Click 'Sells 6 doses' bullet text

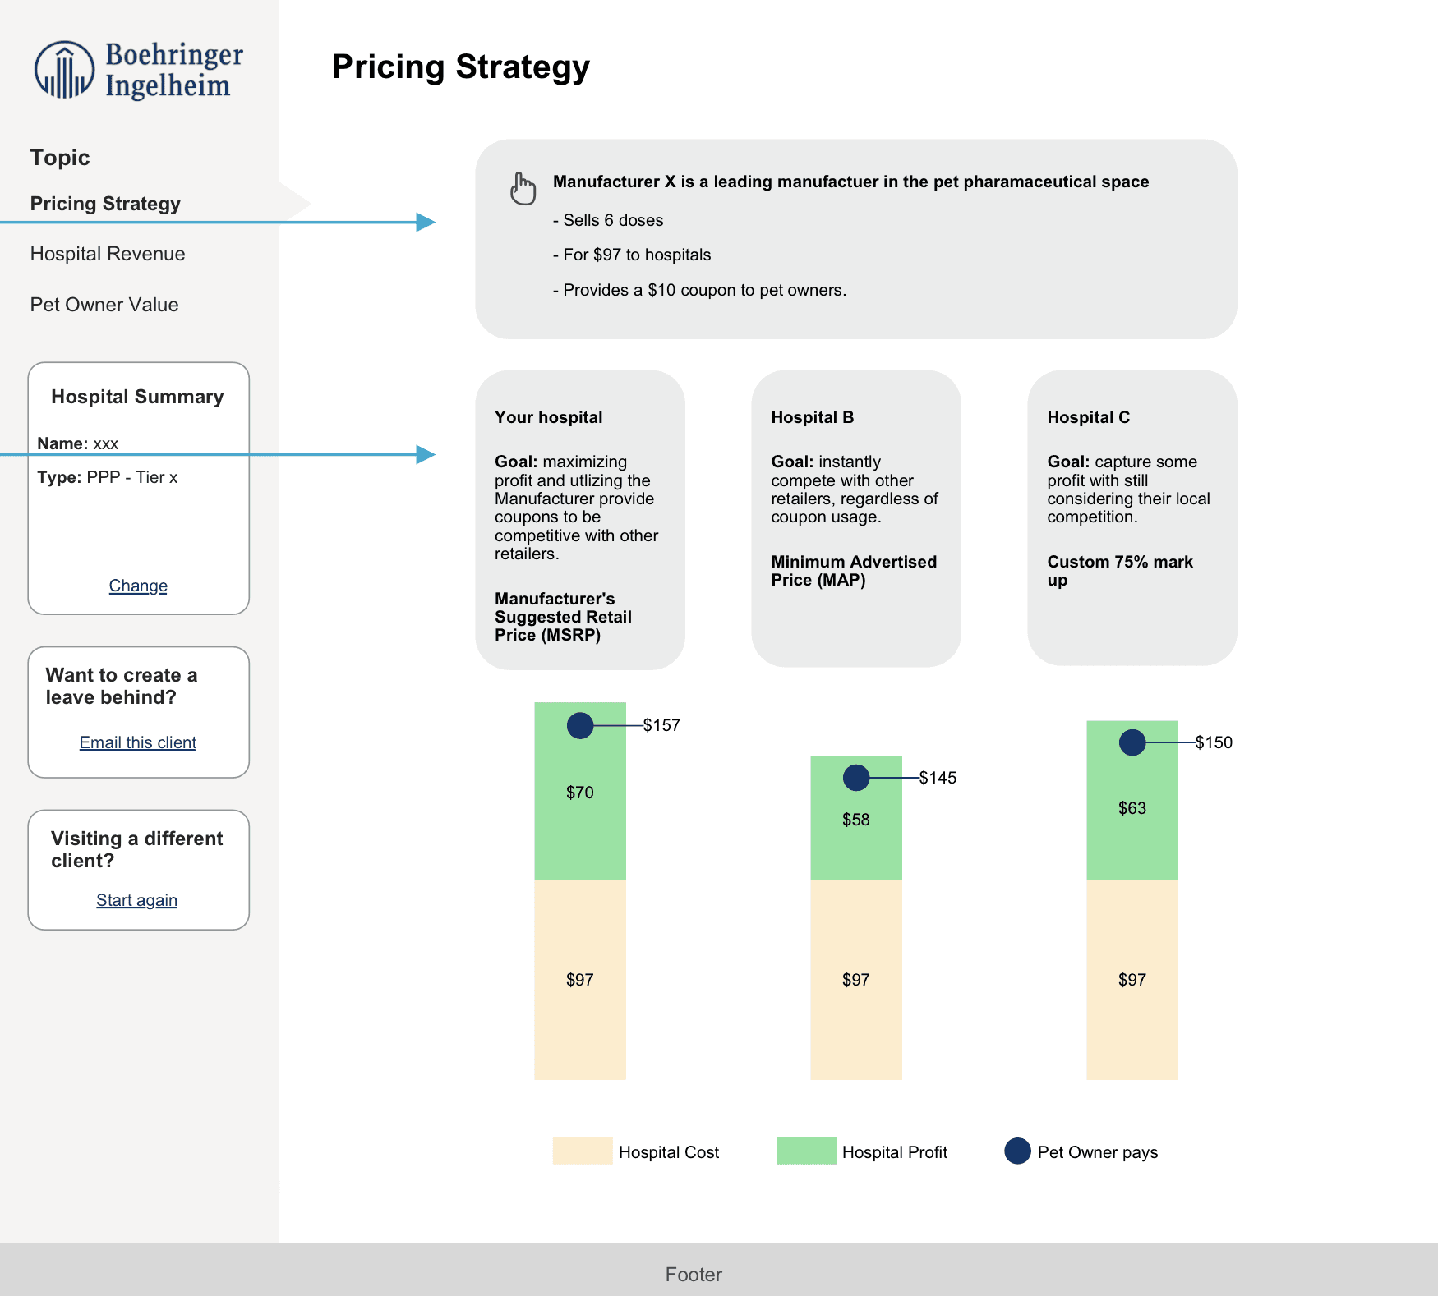click(x=608, y=220)
